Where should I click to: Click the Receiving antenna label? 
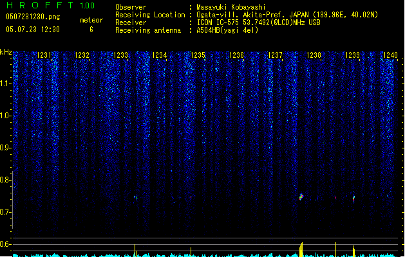tap(148, 30)
